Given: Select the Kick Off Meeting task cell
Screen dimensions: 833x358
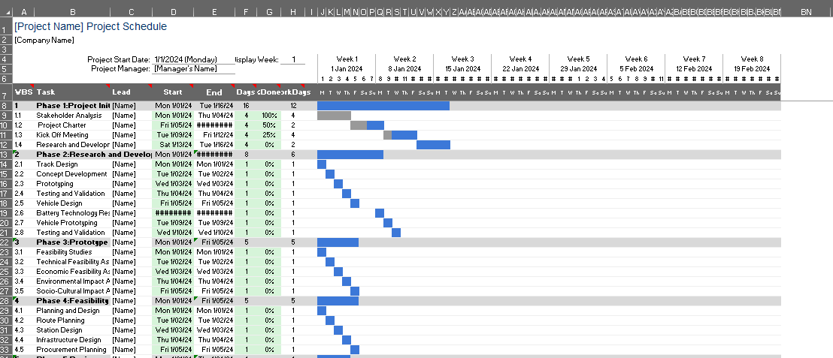Looking at the screenshot, I should pyautogui.click(x=72, y=134).
